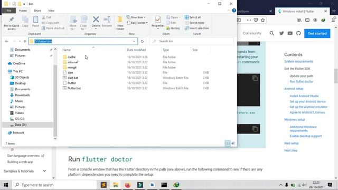Click the Flutter site search icon

click(x=272, y=33)
